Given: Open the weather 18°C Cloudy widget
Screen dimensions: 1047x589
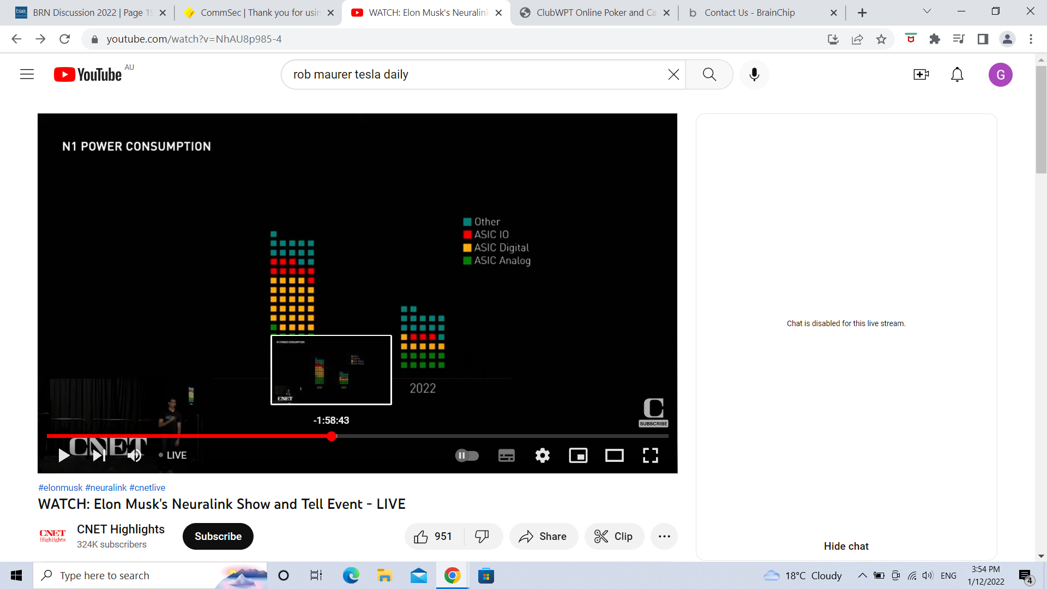Looking at the screenshot, I should 802,575.
